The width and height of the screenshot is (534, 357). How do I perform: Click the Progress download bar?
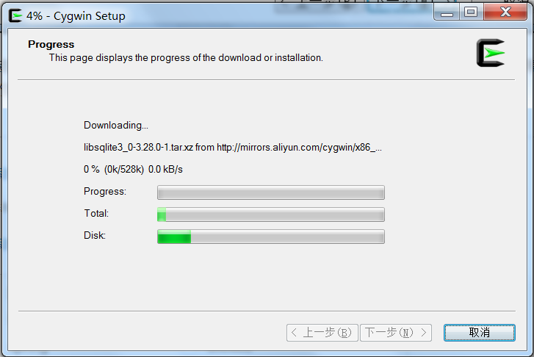[x=271, y=192]
